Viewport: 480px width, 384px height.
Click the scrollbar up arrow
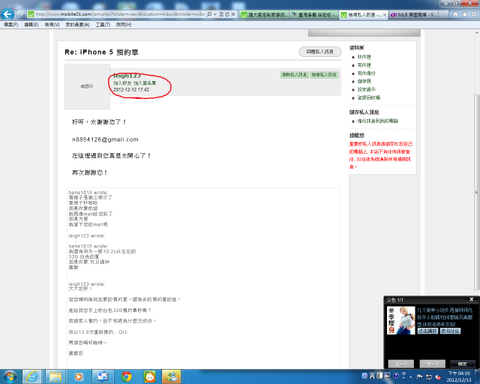click(477, 32)
